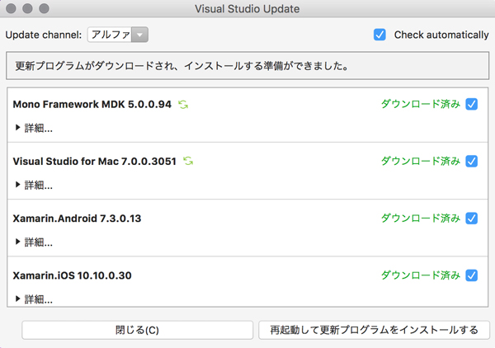The height and width of the screenshot is (348, 495).
Task: Click the refresh icon next to Mono Framework MDK
Action: [183, 105]
